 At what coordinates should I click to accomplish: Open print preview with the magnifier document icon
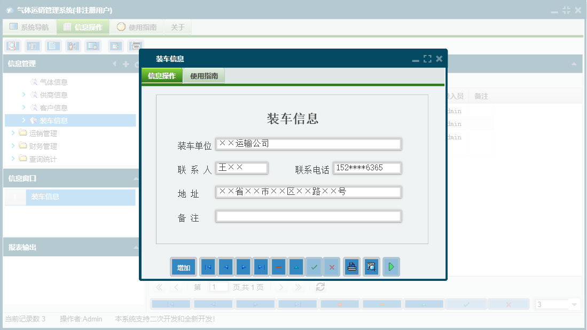coord(371,266)
